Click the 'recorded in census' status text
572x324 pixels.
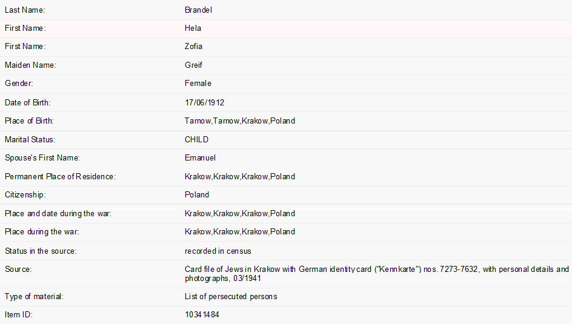[218, 251]
